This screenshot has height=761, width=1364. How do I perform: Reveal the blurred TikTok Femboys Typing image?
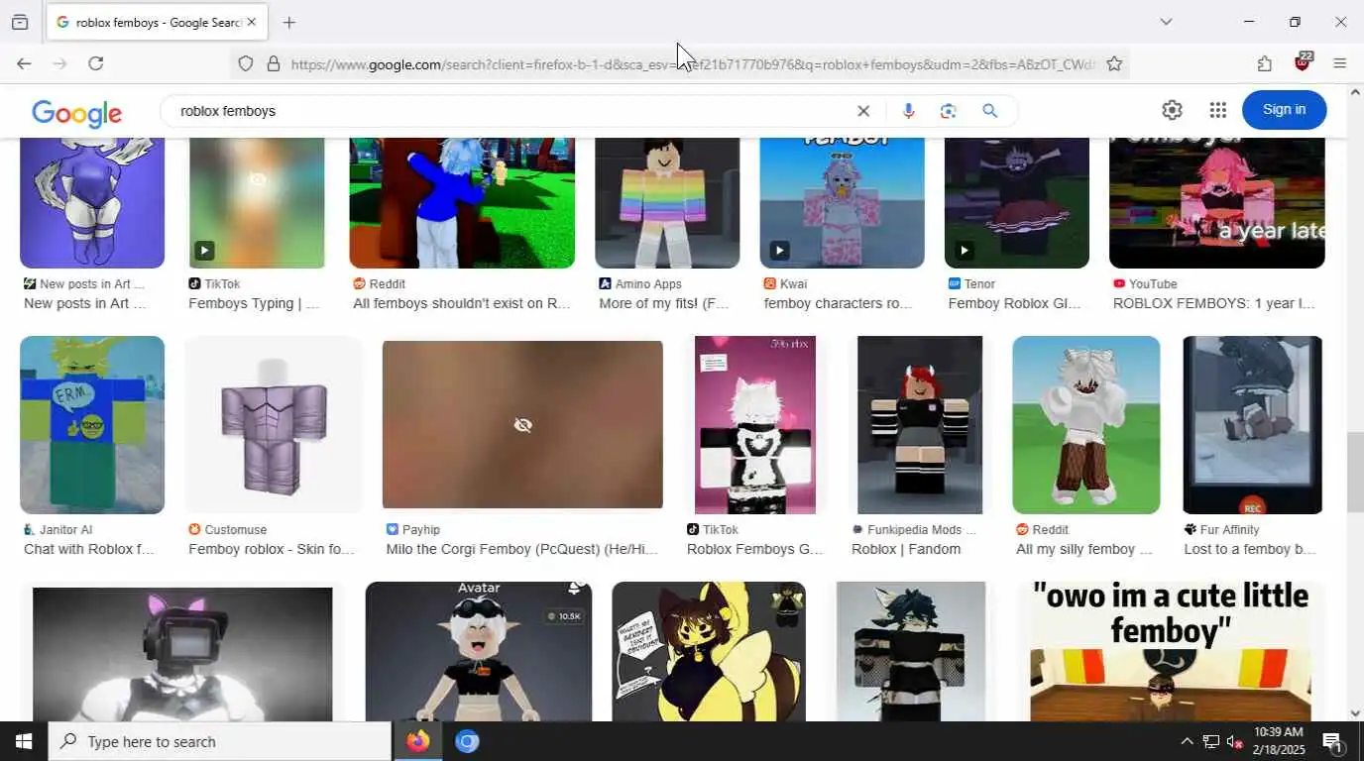pos(257,202)
